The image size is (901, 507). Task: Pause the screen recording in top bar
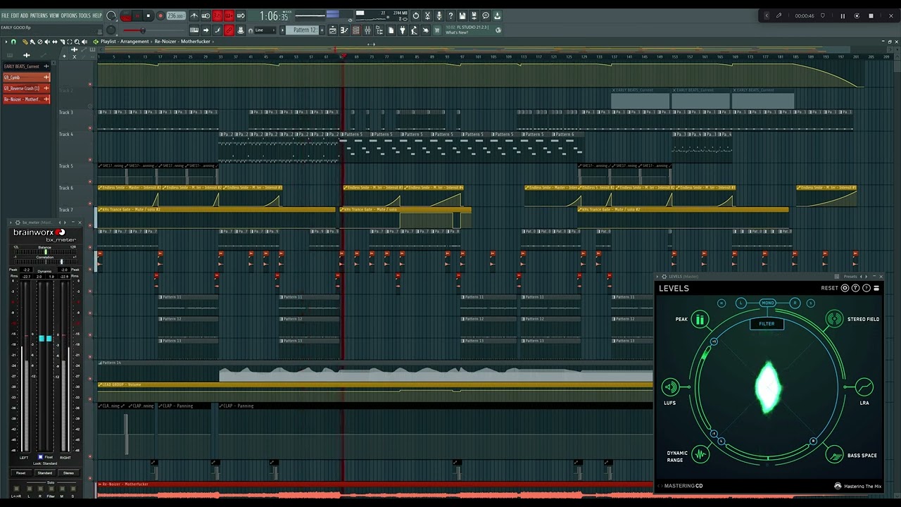[843, 15]
